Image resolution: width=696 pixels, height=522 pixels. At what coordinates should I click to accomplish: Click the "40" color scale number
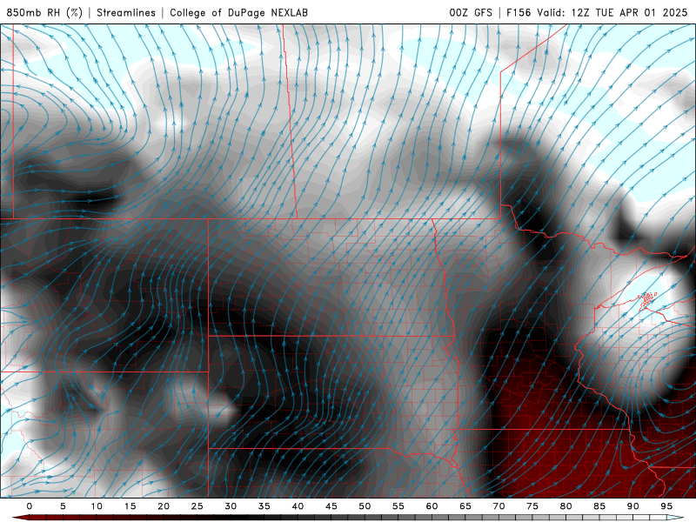click(298, 506)
